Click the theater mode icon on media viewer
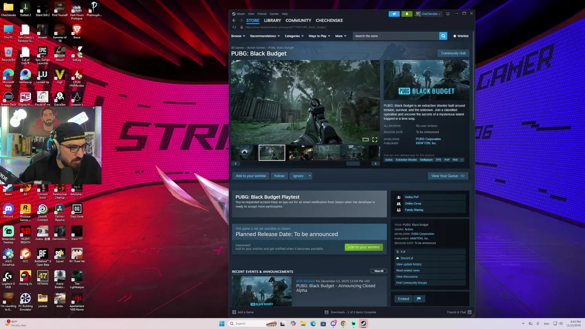Image resolution: width=585 pixels, height=329 pixels. click(x=365, y=139)
